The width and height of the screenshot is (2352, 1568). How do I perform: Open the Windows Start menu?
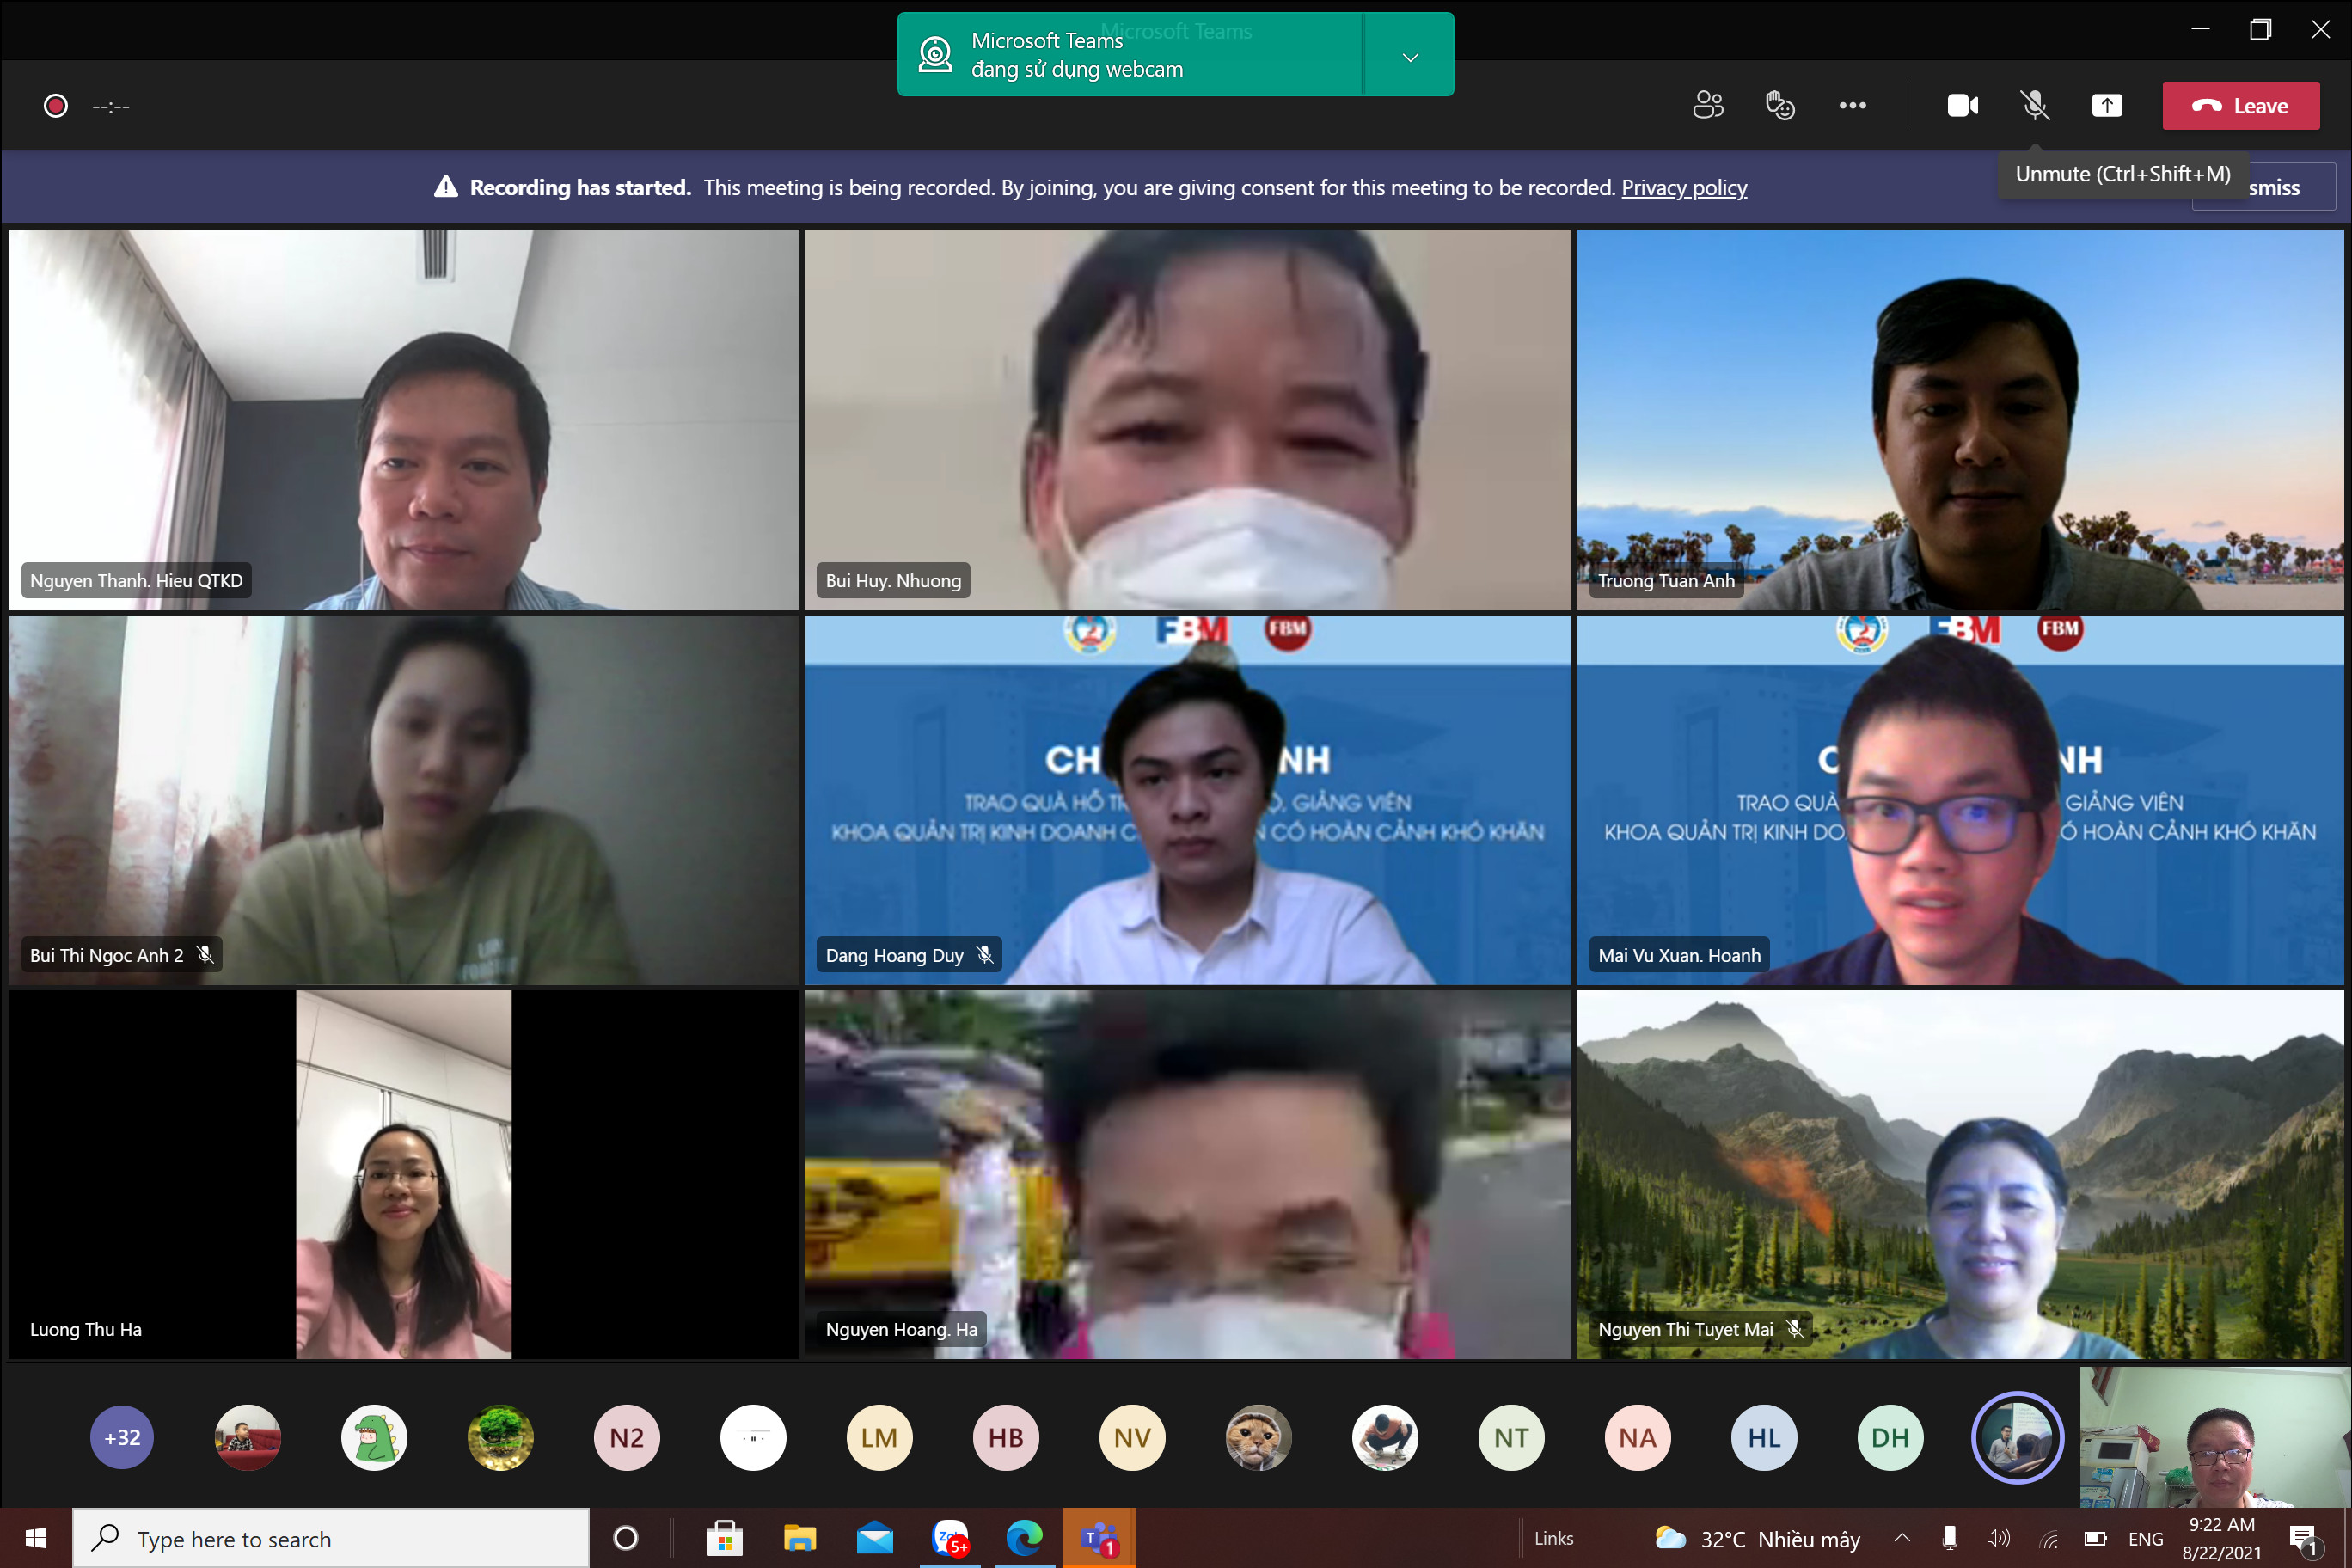point(36,1538)
